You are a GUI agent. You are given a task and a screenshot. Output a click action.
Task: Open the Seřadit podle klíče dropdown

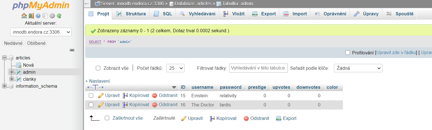coord(358,68)
